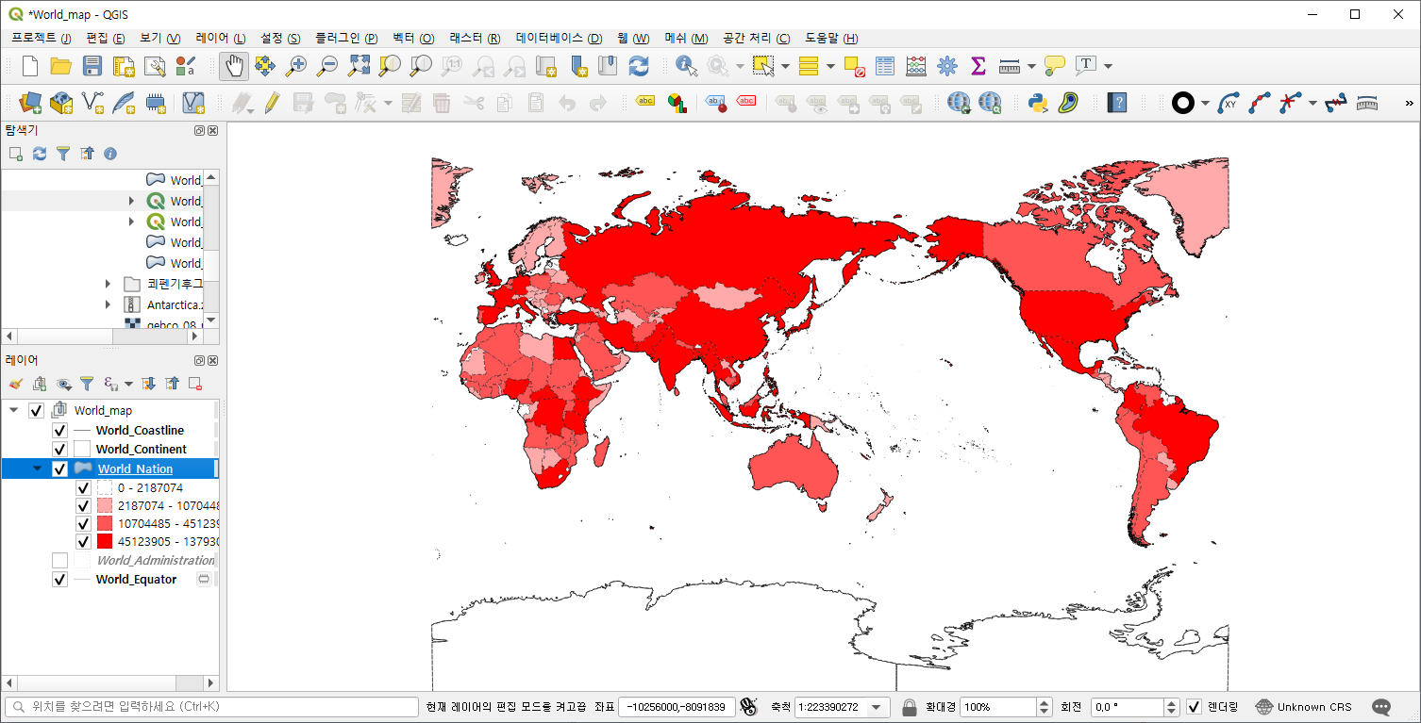
Task: Expand the Antarctica zip item in the browser
Action: pyautogui.click(x=108, y=304)
